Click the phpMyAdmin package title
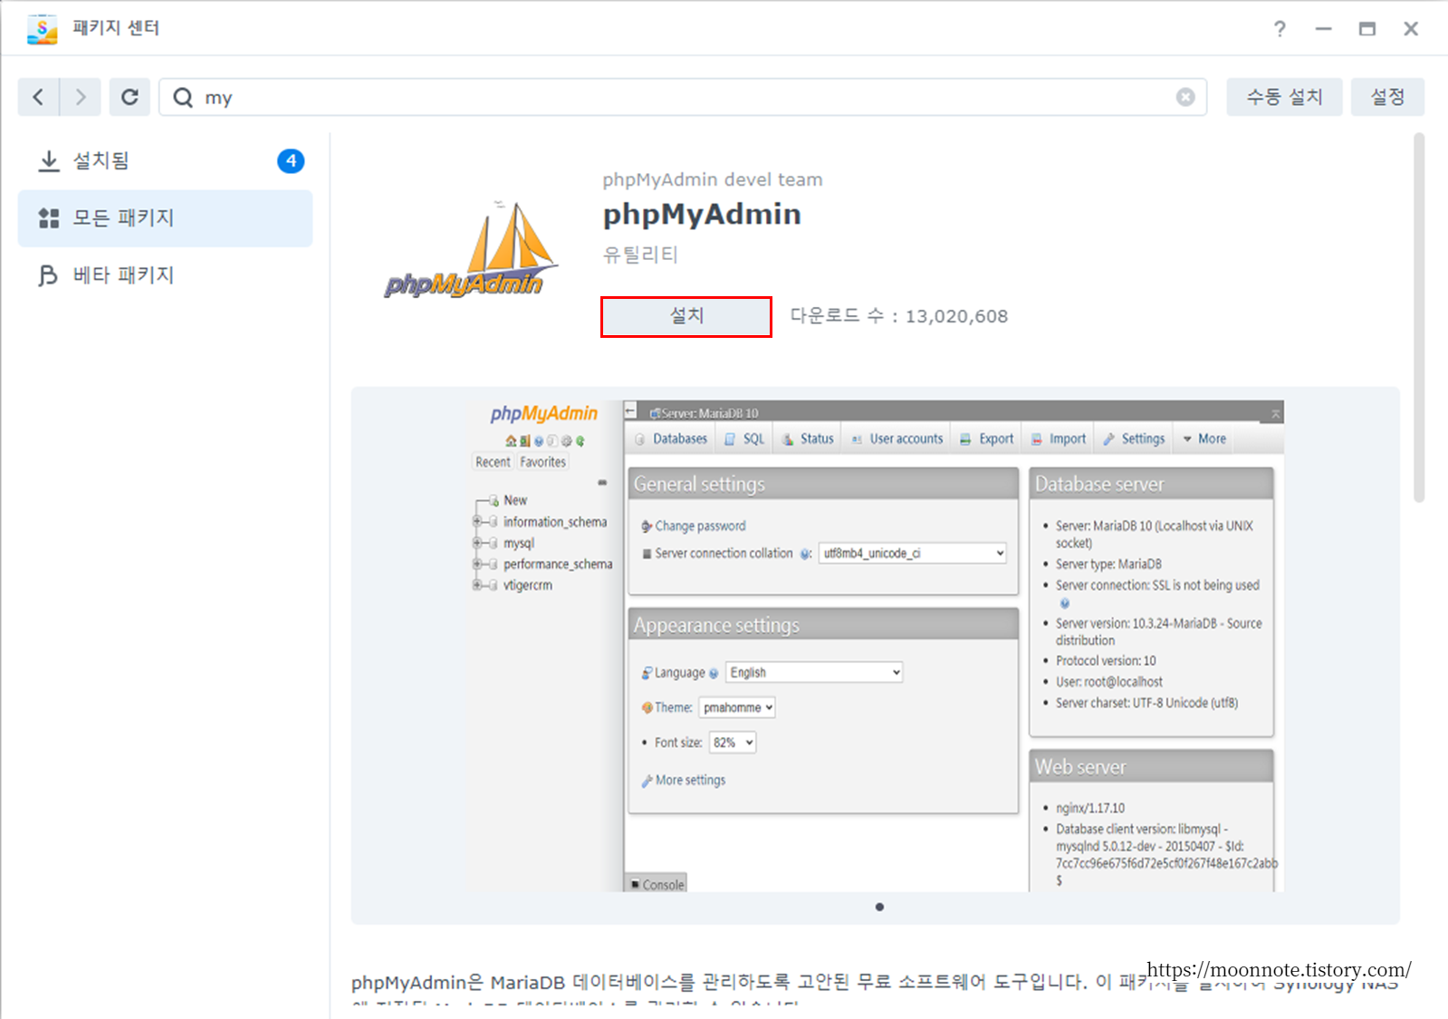The image size is (1448, 1019). coord(702,215)
